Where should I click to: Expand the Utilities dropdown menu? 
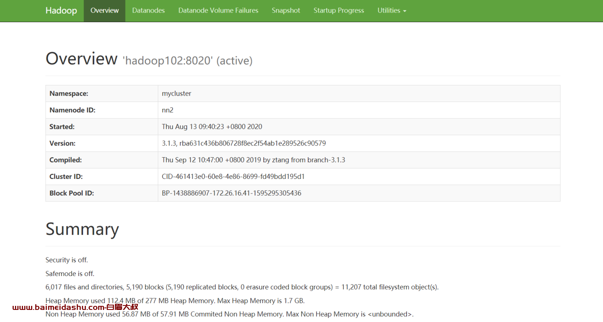point(392,10)
